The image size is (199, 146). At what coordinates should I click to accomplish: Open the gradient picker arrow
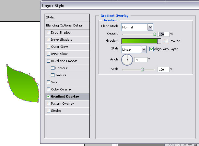[159, 41]
